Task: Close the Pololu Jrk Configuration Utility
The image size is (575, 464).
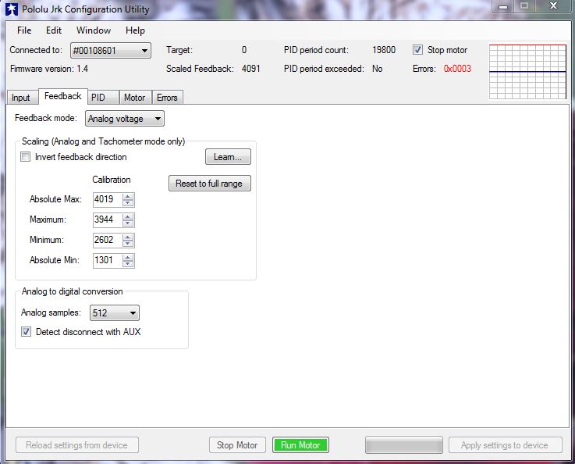Action: coord(553,6)
